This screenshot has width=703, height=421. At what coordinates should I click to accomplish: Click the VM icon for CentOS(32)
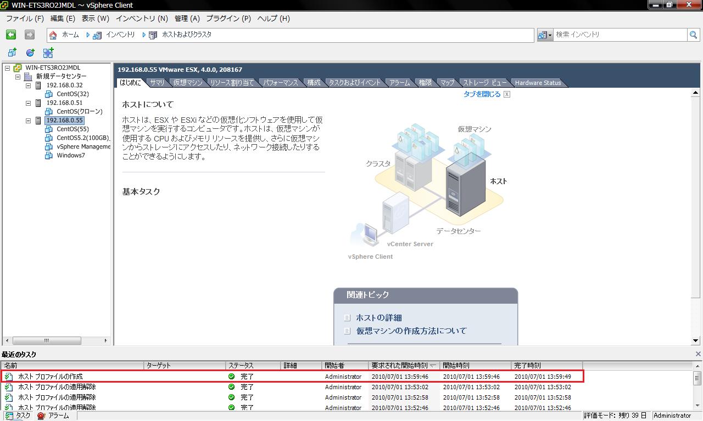(x=49, y=94)
